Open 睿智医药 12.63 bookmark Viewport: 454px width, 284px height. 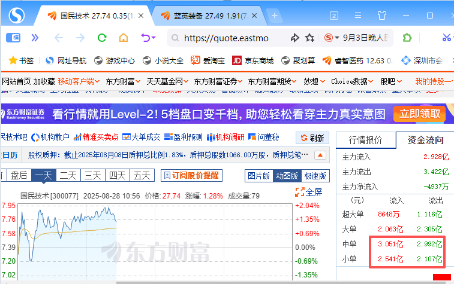(x=357, y=60)
